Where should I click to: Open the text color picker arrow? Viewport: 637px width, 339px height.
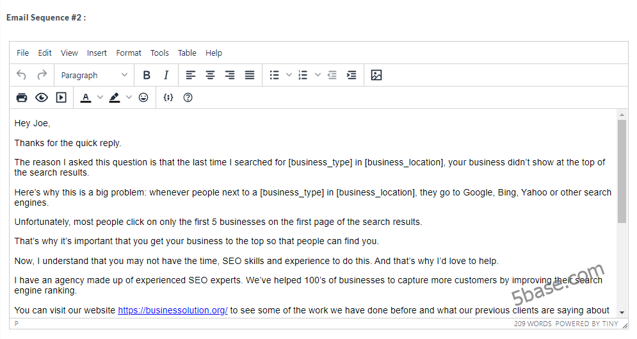click(100, 97)
